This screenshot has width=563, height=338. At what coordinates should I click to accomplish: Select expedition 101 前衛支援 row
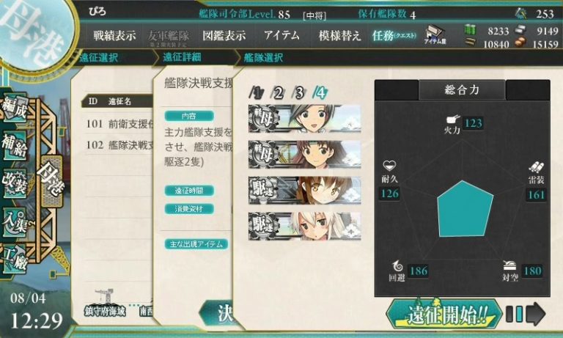tap(119, 125)
